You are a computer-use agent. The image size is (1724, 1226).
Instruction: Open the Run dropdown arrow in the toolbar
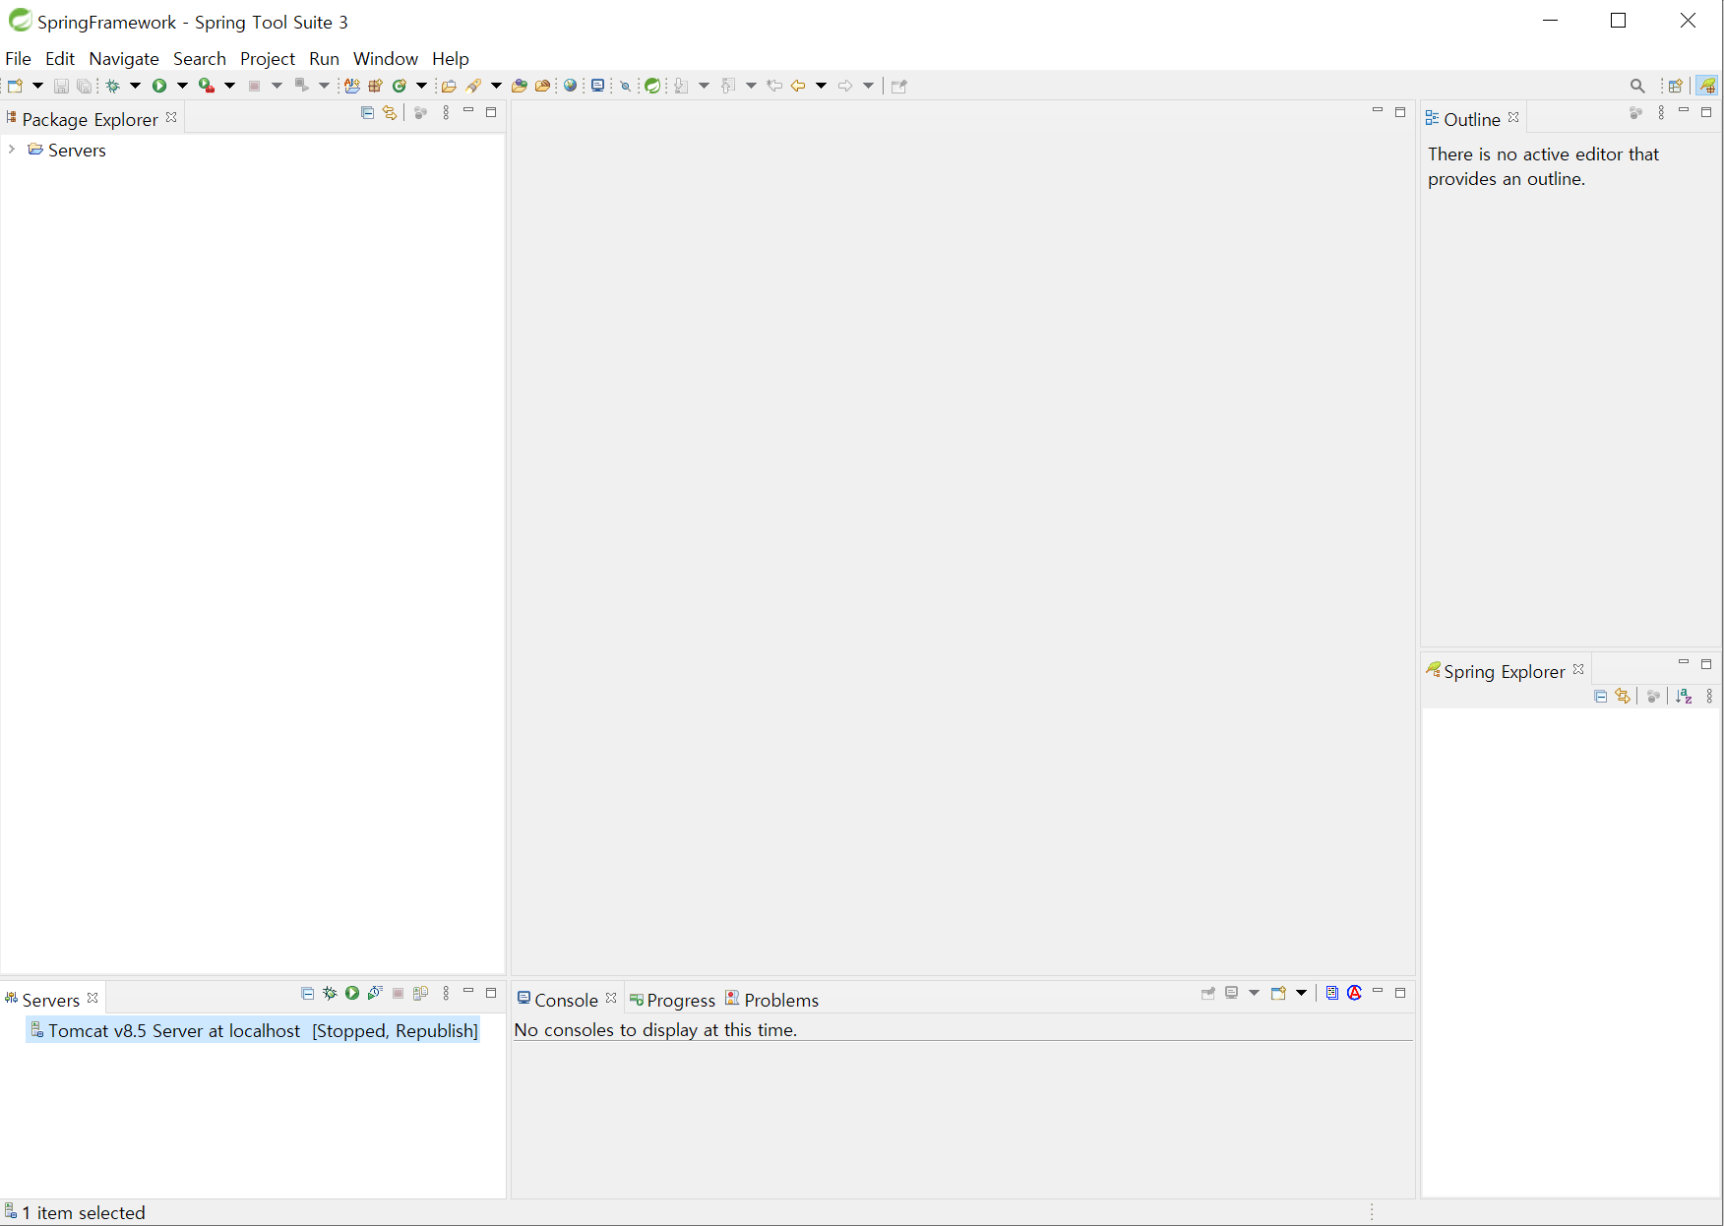pyautogui.click(x=182, y=86)
